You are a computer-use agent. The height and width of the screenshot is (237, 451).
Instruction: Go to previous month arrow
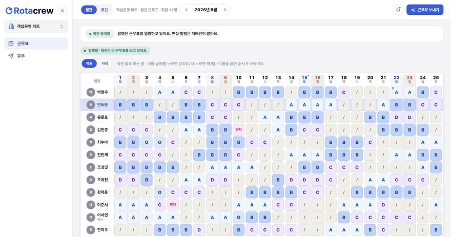click(187, 10)
